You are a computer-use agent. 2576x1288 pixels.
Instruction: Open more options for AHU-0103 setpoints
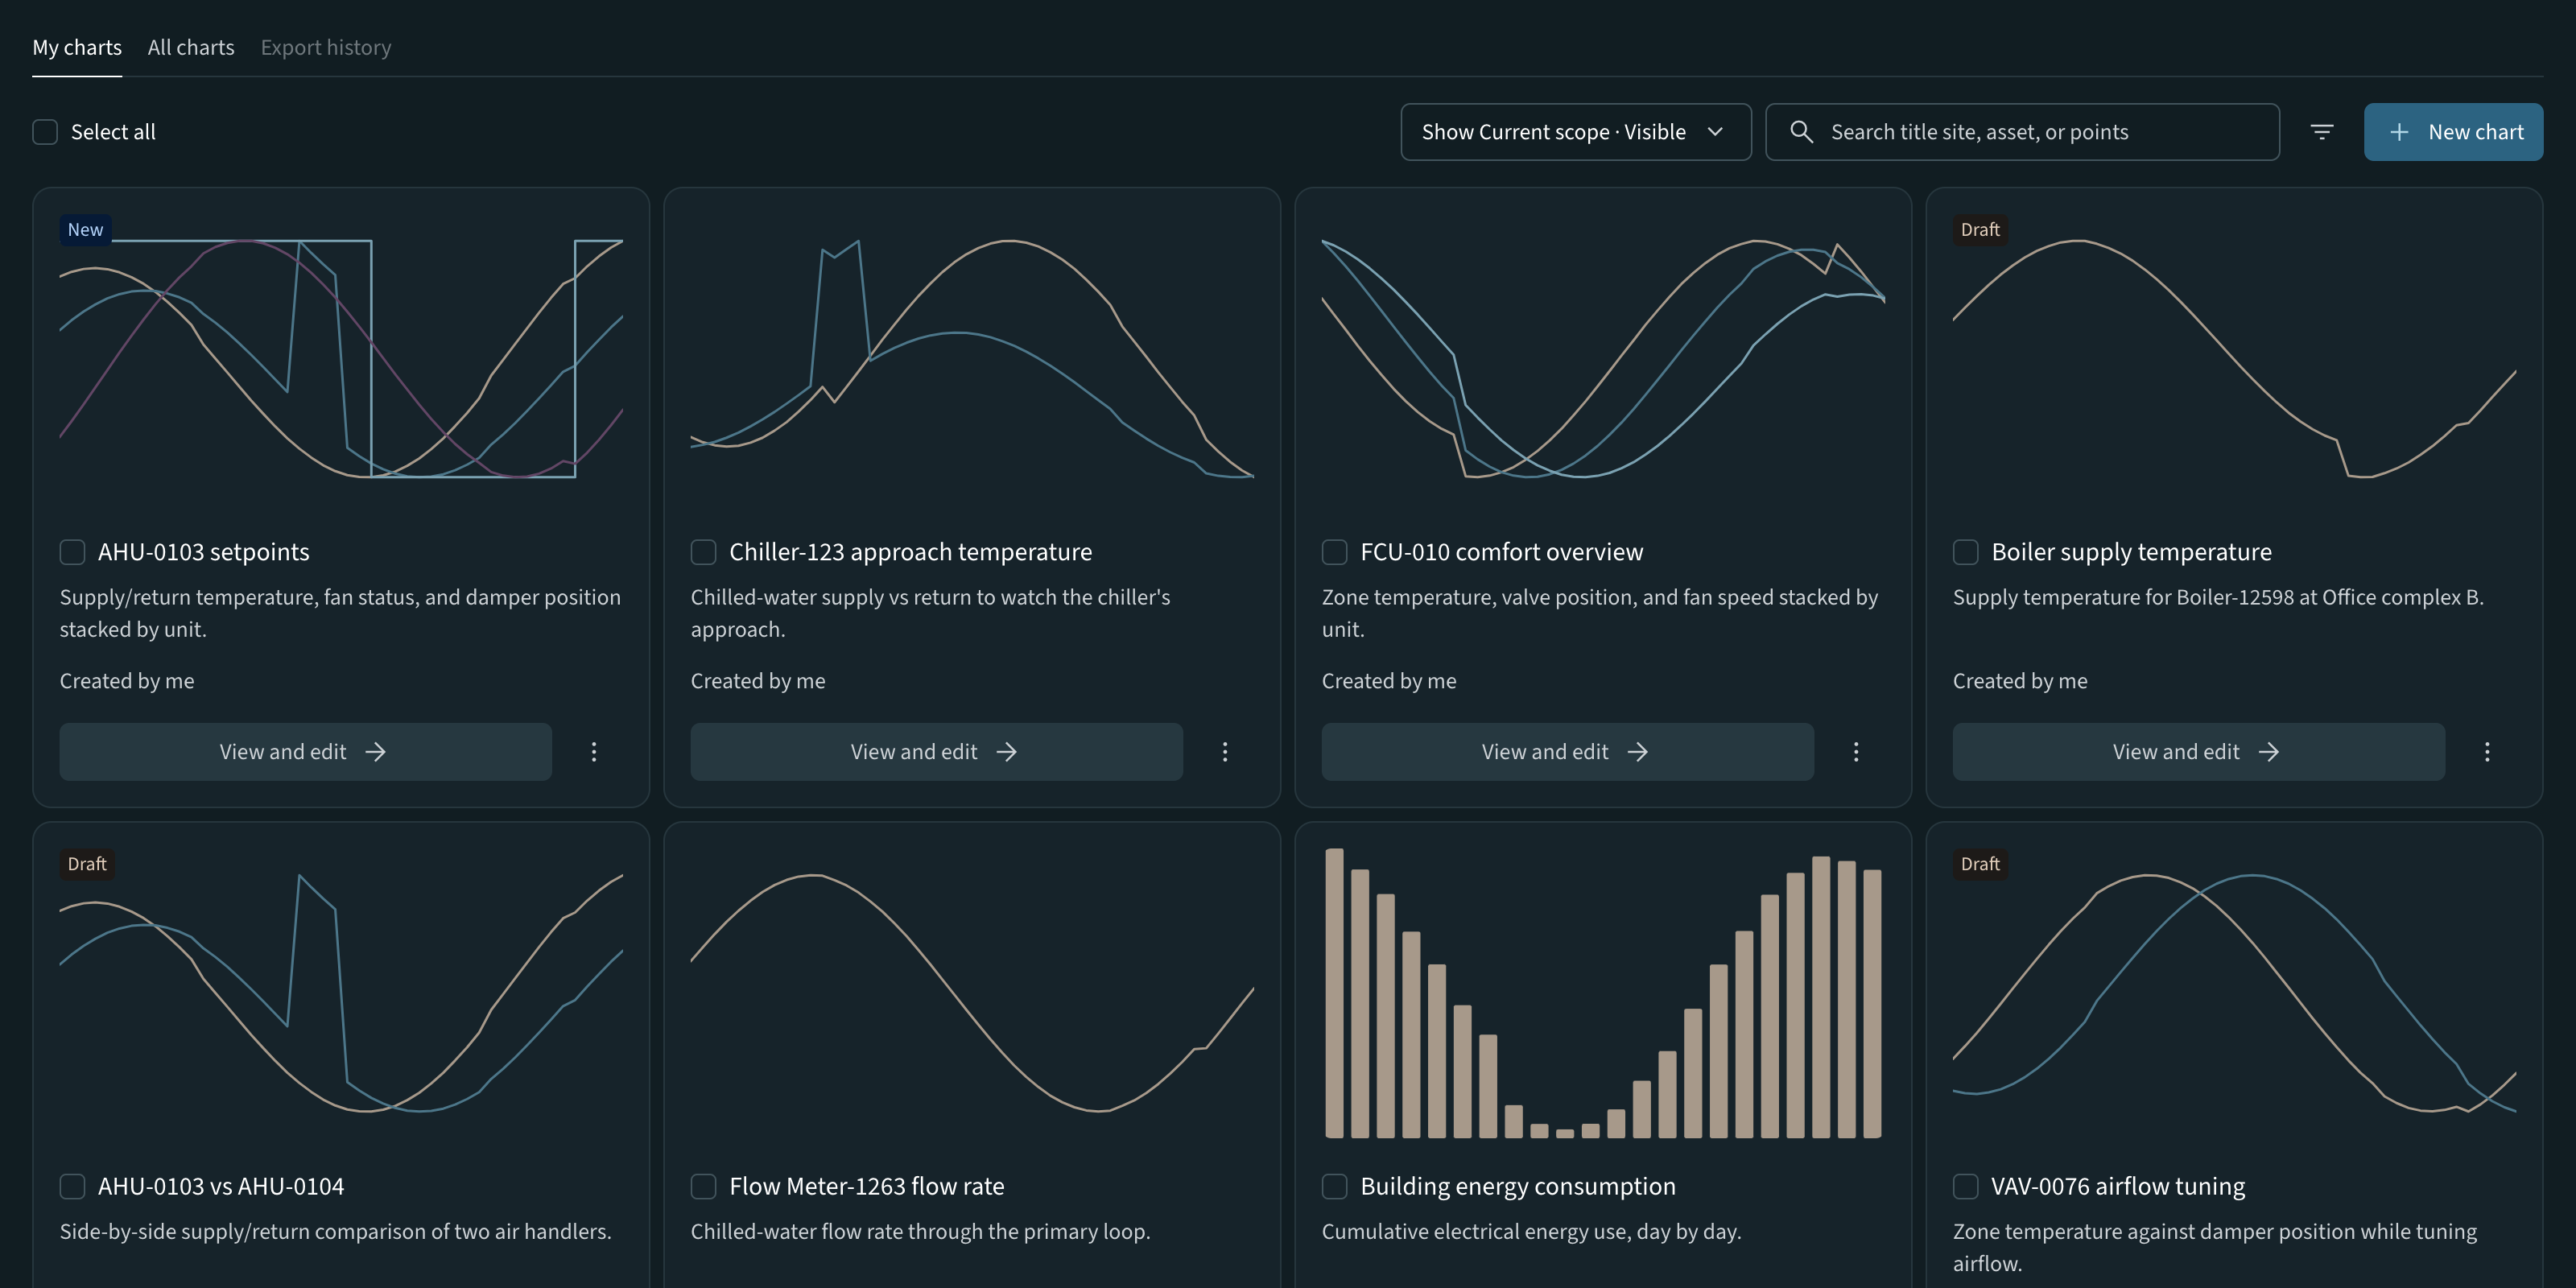coord(594,752)
